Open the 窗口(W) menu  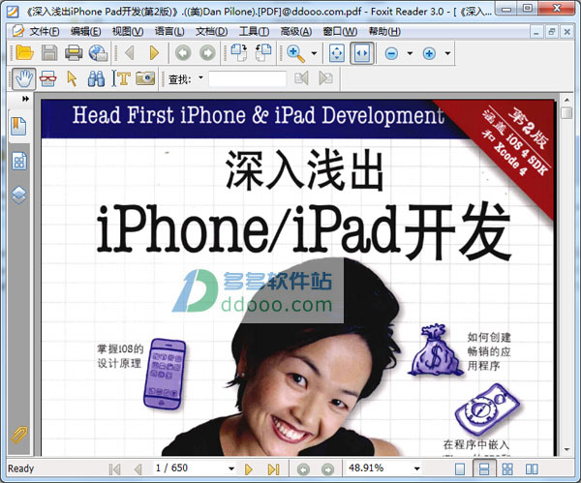tap(340, 32)
